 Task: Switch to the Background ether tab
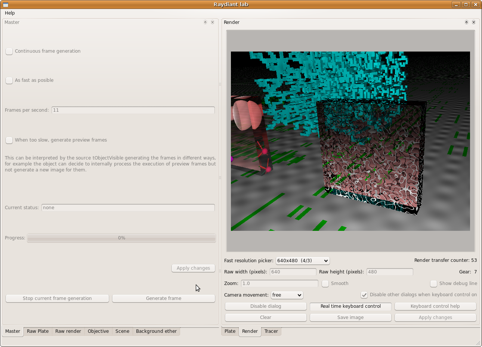pyautogui.click(x=156, y=331)
